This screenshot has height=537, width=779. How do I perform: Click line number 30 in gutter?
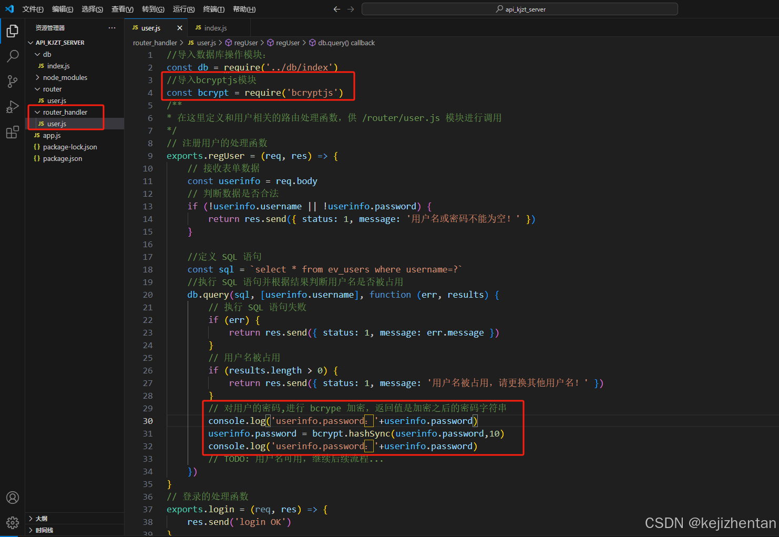pyautogui.click(x=148, y=421)
